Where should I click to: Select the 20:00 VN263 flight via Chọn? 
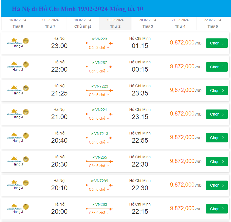pyautogui.click(x=217, y=209)
